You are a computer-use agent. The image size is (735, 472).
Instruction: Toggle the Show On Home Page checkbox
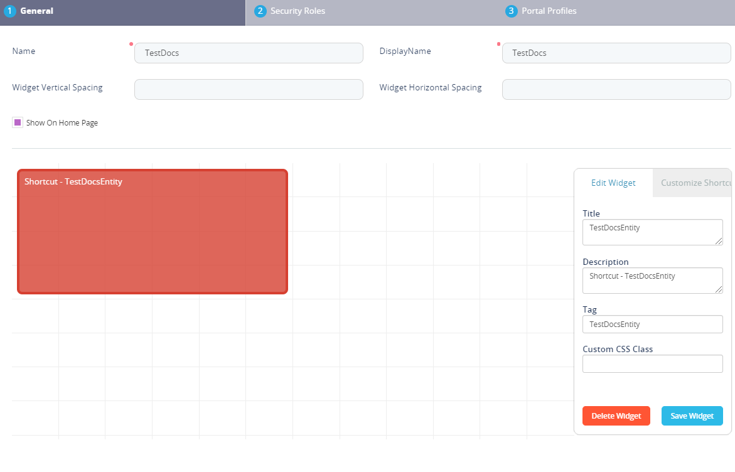(18, 123)
